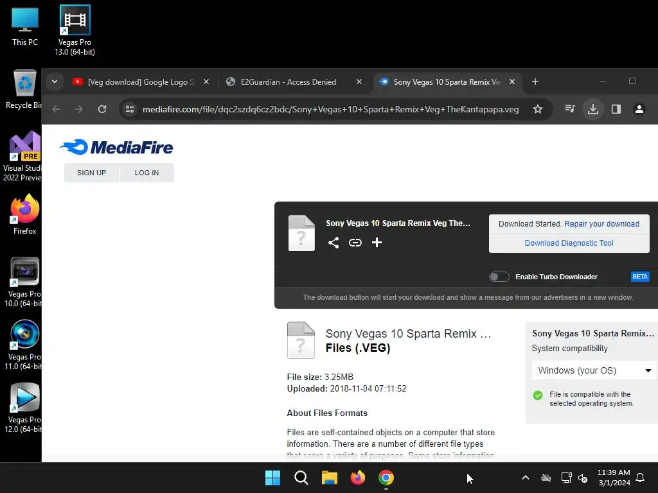
Task: Switch to Chrome in taskbar
Action: pos(386,478)
